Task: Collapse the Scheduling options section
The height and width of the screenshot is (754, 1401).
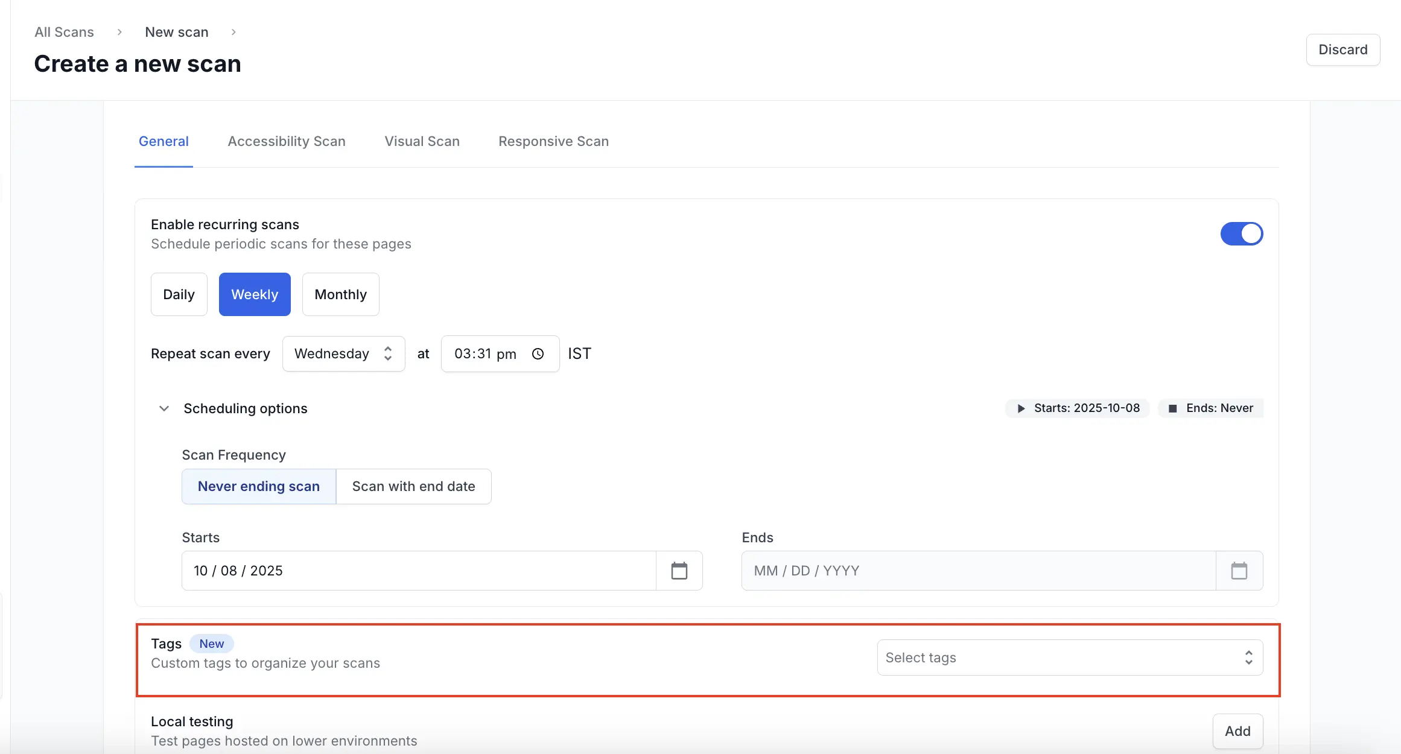Action: point(164,409)
